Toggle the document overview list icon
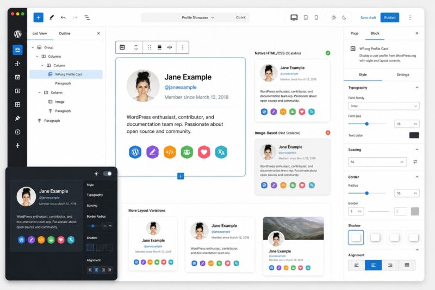435x290 pixels. [x=87, y=17]
